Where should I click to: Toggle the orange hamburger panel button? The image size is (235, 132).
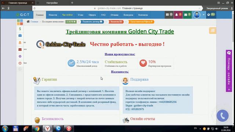(x=213, y=30)
